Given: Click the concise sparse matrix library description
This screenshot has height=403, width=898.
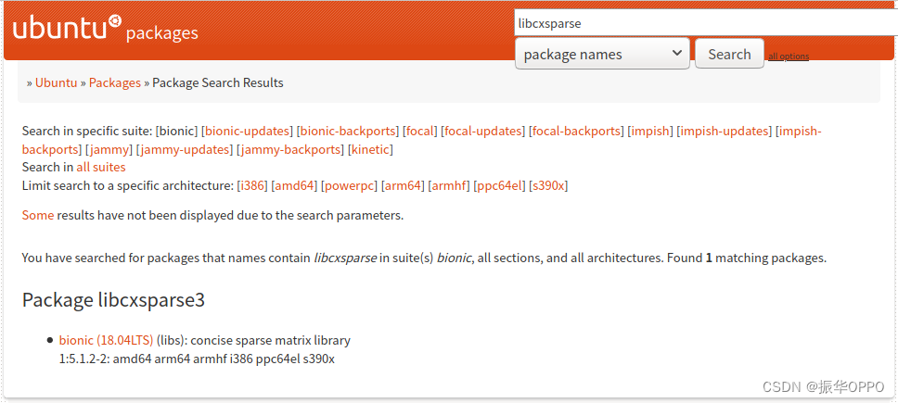Looking at the screenshot, I should click(x=270, y=341).
